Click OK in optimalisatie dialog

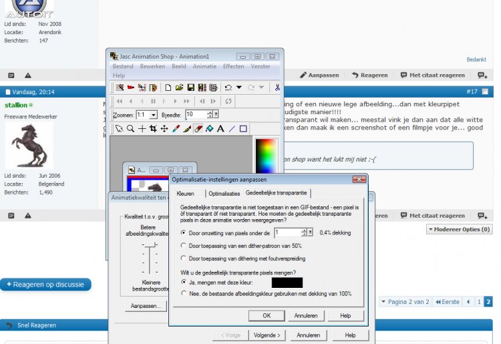click(267, 315)
